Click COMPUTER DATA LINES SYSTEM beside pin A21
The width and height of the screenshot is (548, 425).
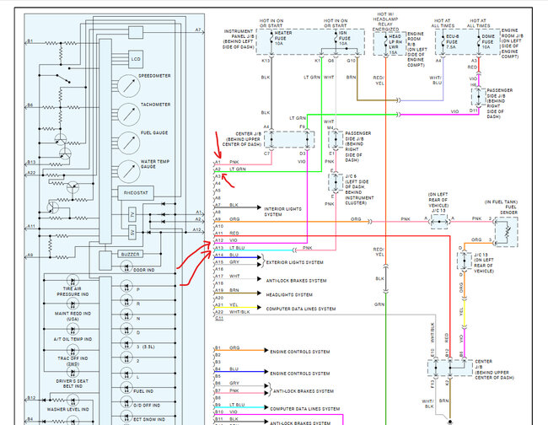(301, 309)
